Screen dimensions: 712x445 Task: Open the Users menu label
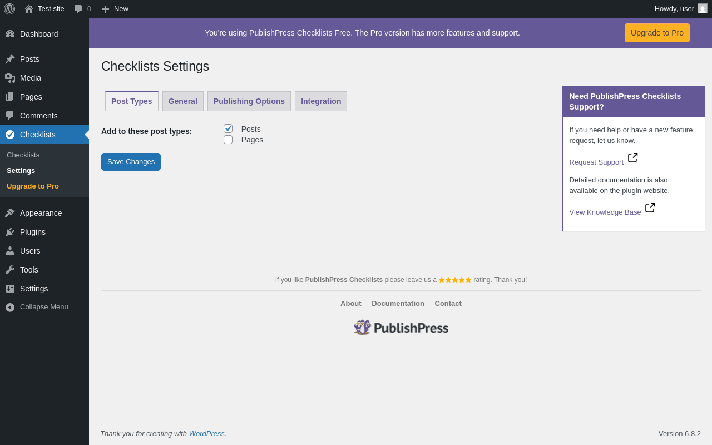pos(30,251)
